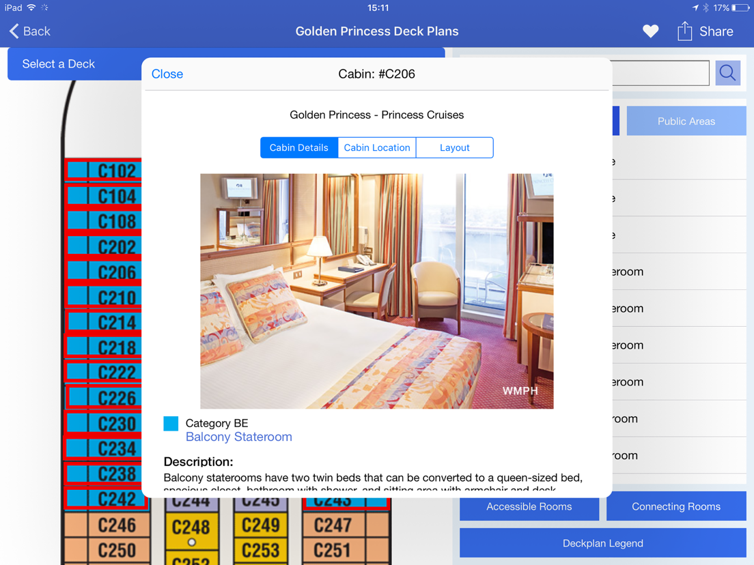Select cabin C234 on the deck plan
The width and height of the screenshot is (754, 565).
point(103,449)
